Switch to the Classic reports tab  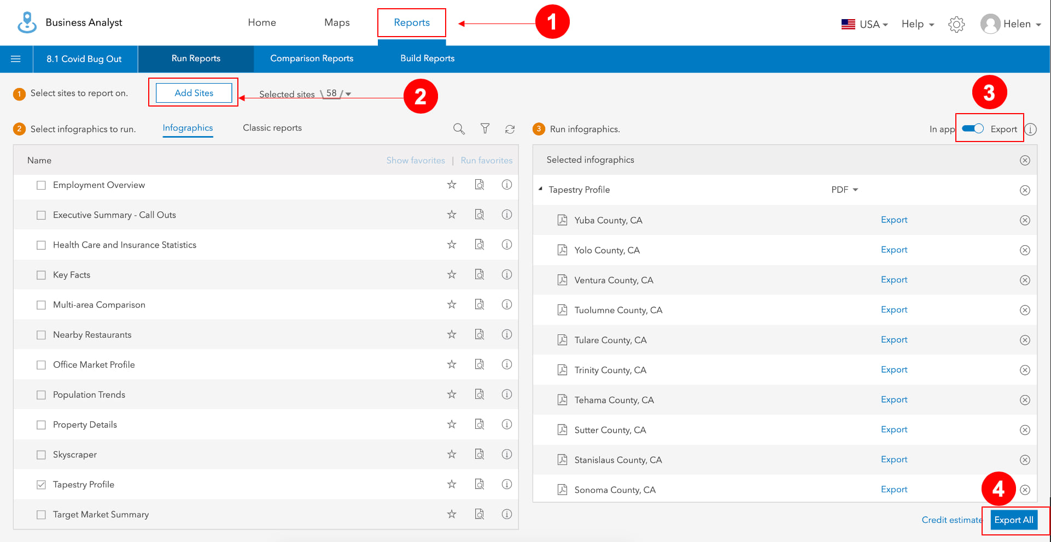[x=272, y=128]
